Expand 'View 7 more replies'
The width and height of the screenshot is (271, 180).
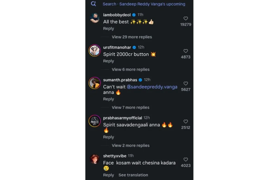130,107
